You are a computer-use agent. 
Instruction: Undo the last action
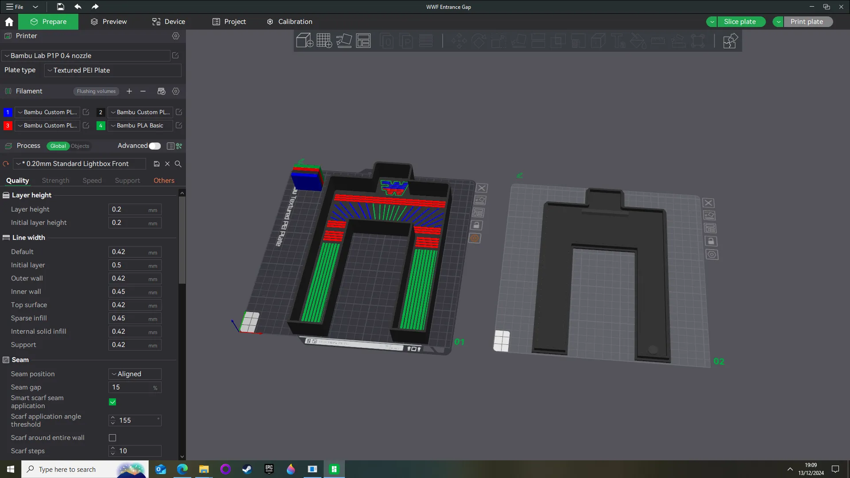coord(78,7)
